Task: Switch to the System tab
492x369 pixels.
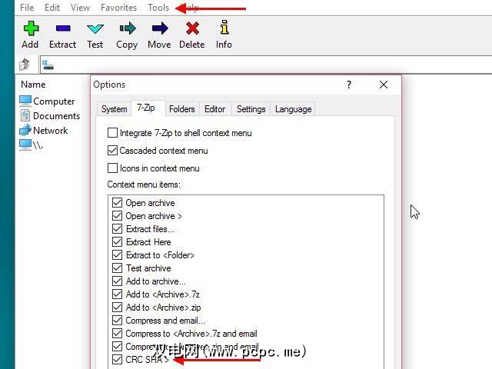Action: coord(115,109)
